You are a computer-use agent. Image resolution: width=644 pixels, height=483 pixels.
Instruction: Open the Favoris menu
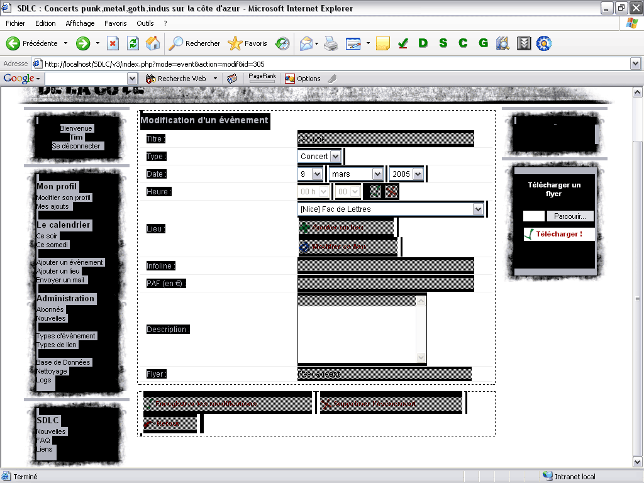click(x=116, y=23)
